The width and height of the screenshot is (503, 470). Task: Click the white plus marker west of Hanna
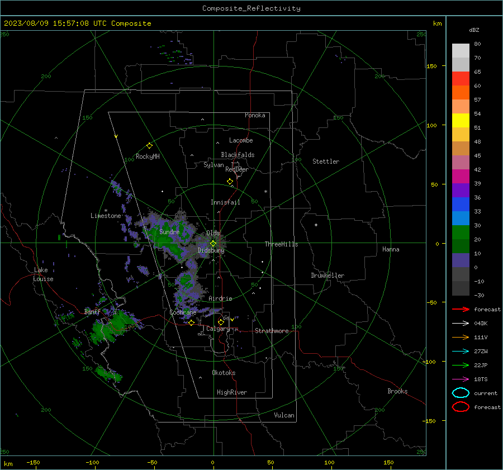tap(316, 225)
